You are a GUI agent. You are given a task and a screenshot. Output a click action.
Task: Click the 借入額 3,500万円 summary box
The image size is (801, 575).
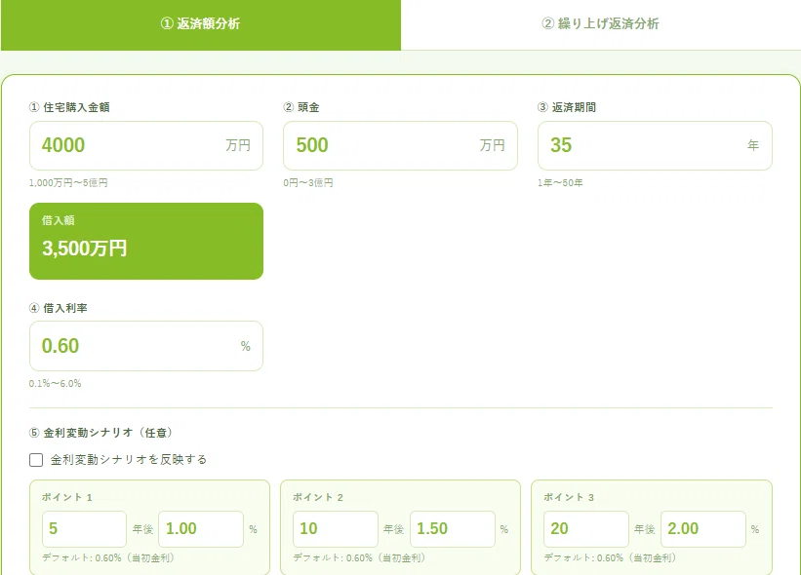(x=146, y=241)
